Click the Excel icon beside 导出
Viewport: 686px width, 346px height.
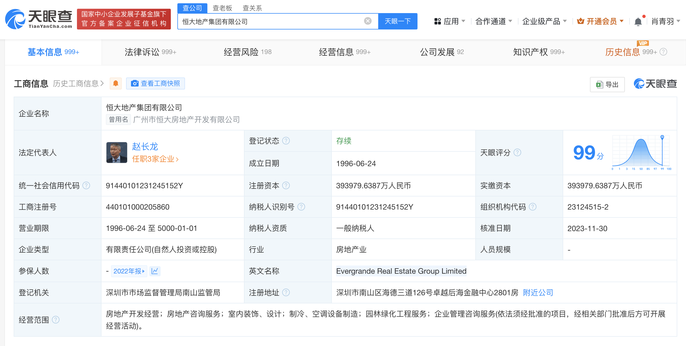[599, 84]
